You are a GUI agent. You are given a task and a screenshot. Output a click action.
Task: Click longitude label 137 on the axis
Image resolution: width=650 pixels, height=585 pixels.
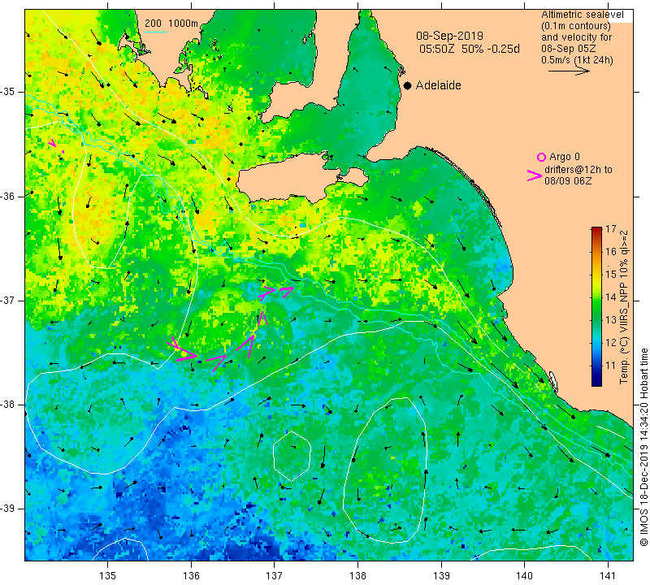point(274,576)
